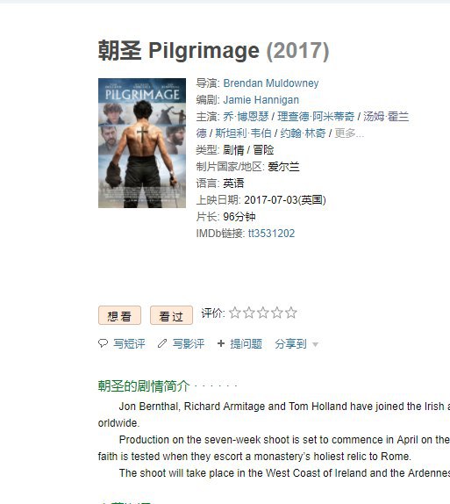This screenshot has height=504, width=450.
Task: Rate Pilgrimage four stars
Action: coord(277,313)
